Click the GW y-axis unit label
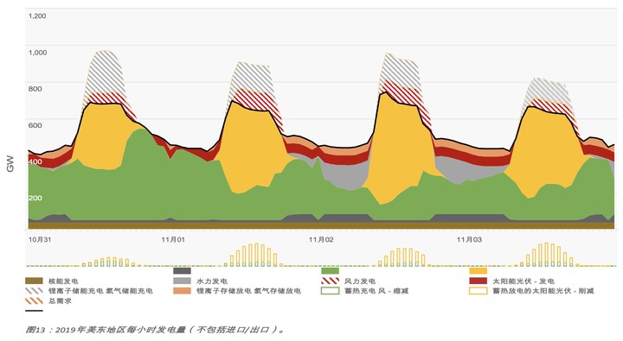623x341 pixels. 10,163
